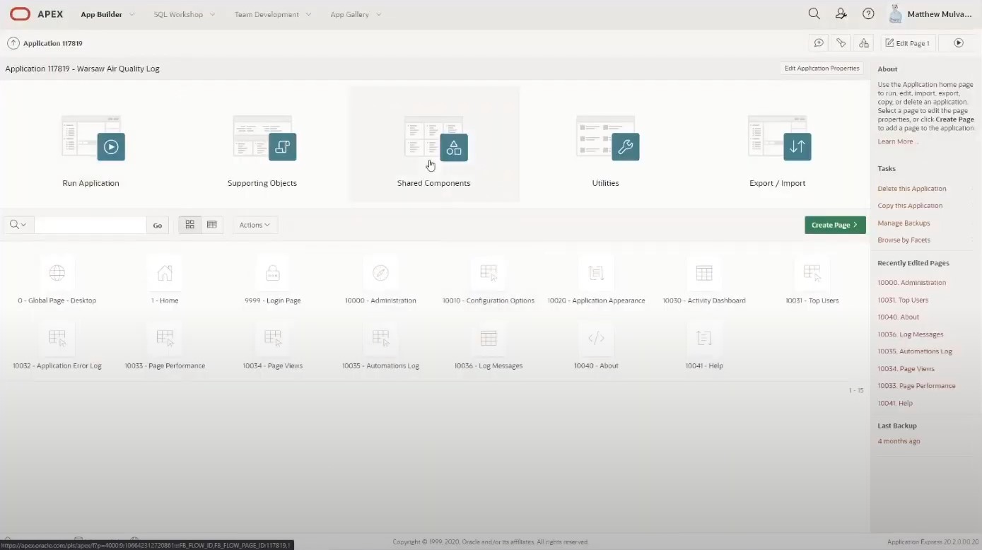The height and width of the screenshot is (550, 982).
Task: Open the 10032 - Application Error Log icon
Action: click(x=57, y=338)
